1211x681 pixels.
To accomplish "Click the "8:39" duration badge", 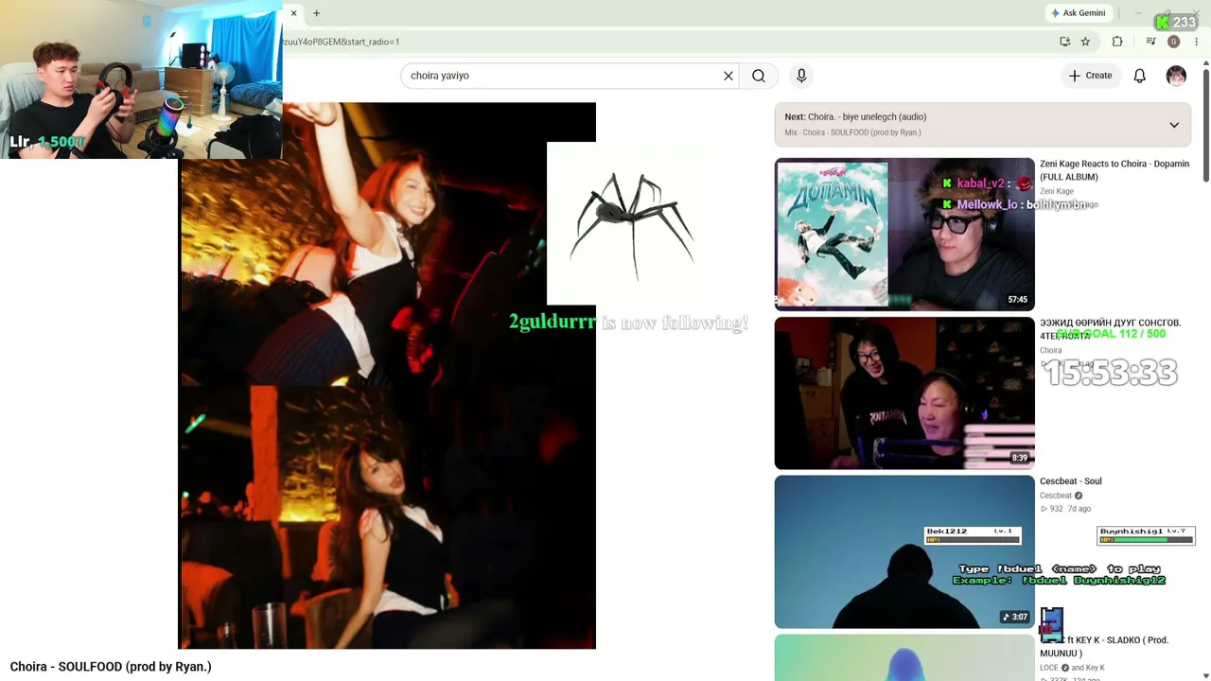I will 1019,458.
